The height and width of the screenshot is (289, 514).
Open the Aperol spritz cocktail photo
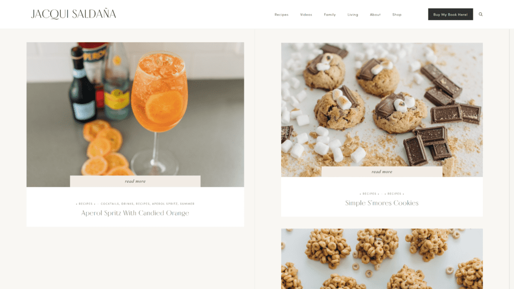click(x=135, y=108)
